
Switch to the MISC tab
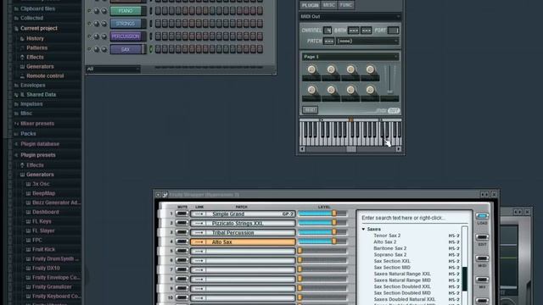(x=328, y=5)
